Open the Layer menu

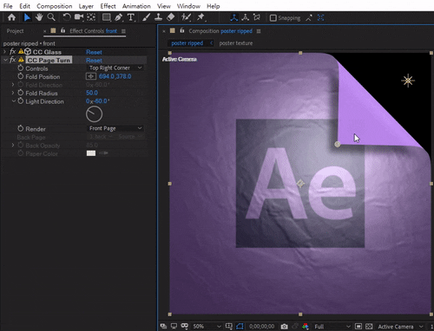click(86, 6)
